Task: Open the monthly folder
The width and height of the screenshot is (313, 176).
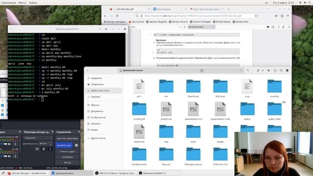Action: [274, 86]
